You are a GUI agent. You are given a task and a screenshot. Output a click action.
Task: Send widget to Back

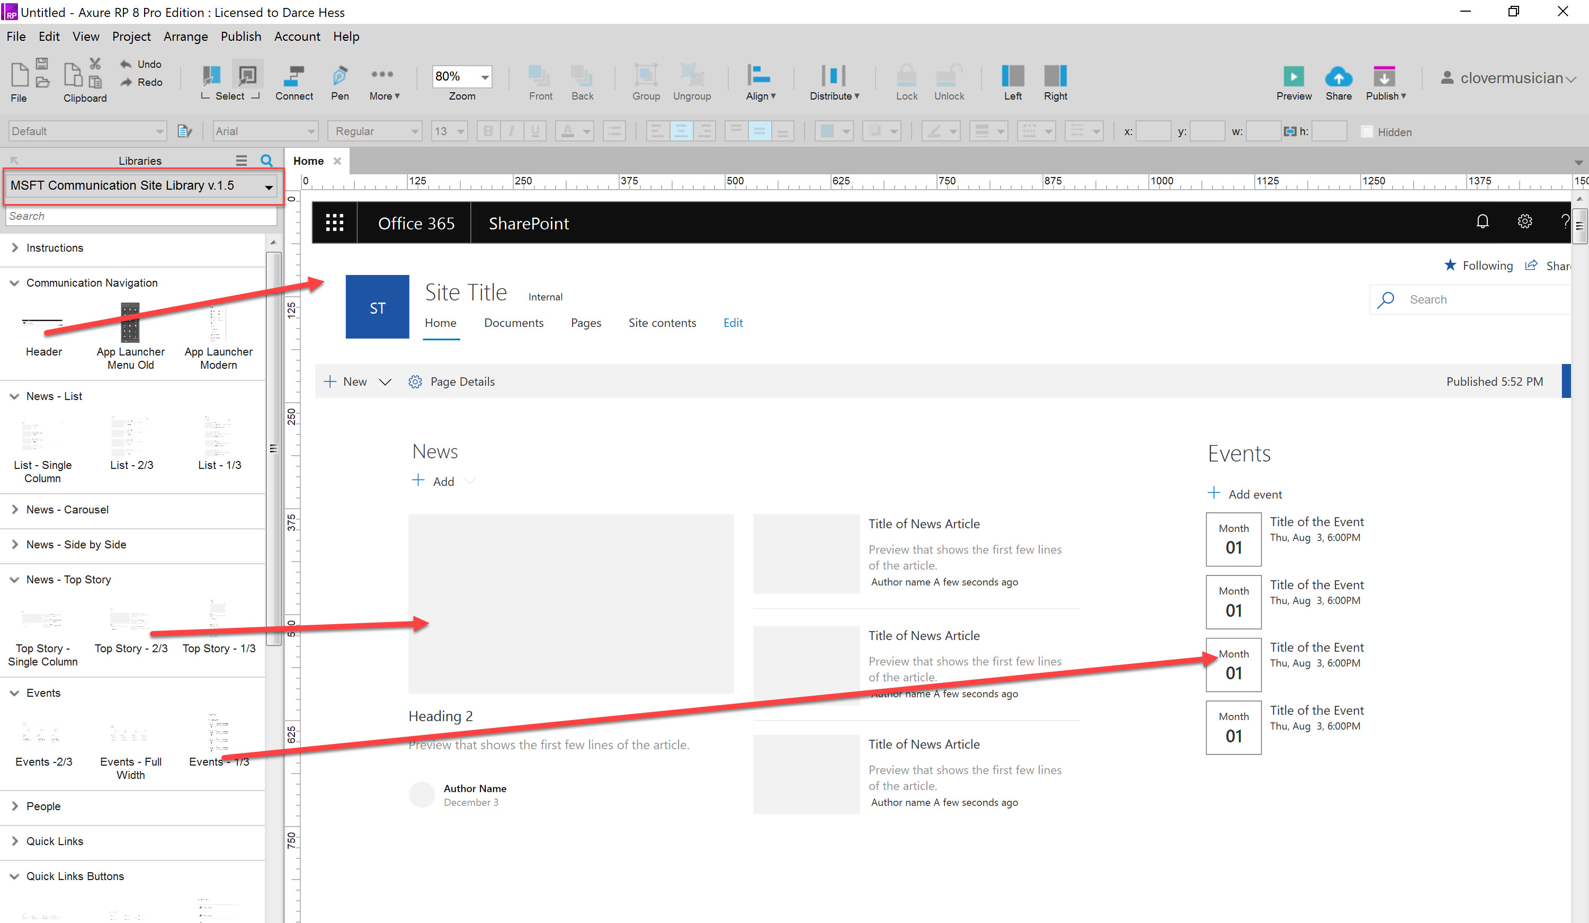pos(582,81)
